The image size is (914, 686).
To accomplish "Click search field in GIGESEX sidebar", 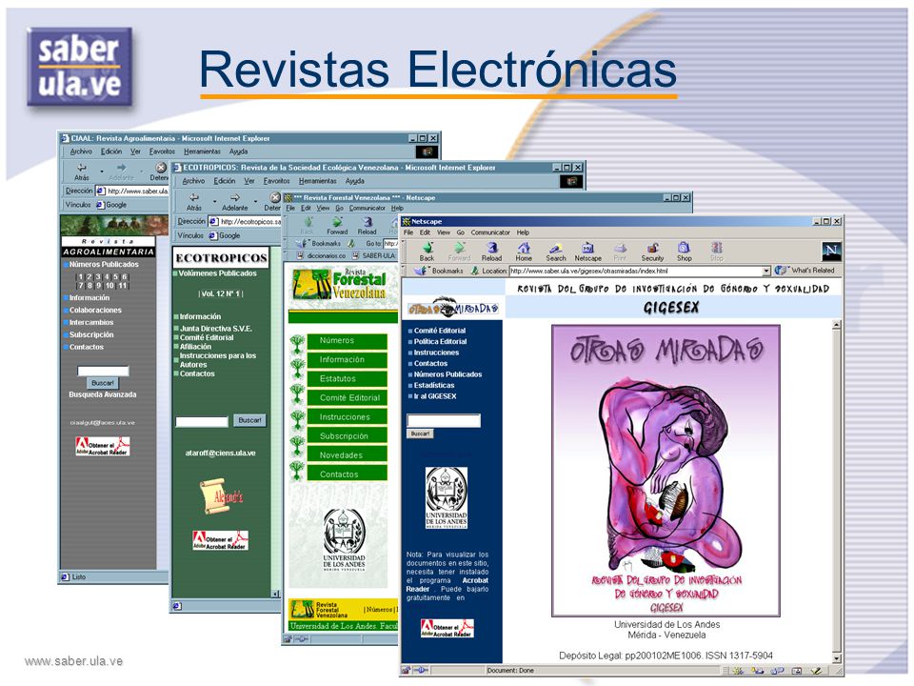I will 444,420.
